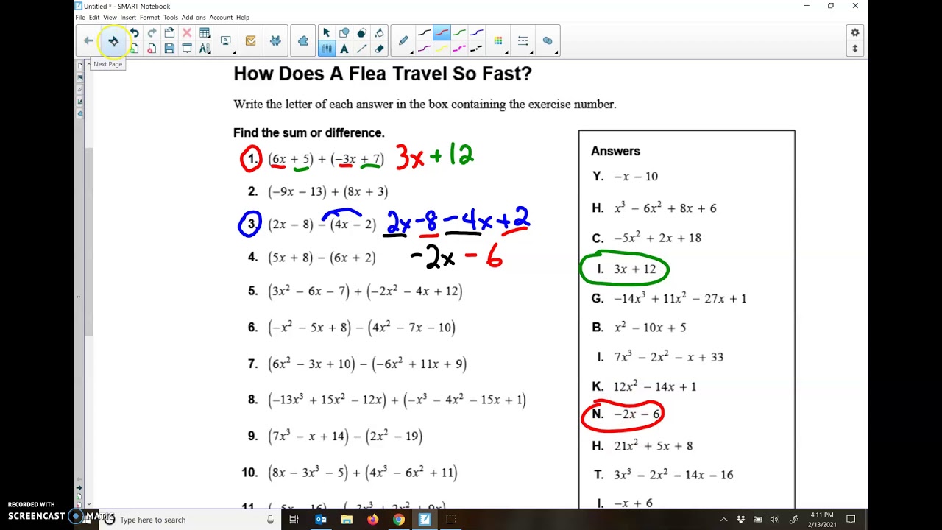
Task: Open the Account menu
Action: 221,17
